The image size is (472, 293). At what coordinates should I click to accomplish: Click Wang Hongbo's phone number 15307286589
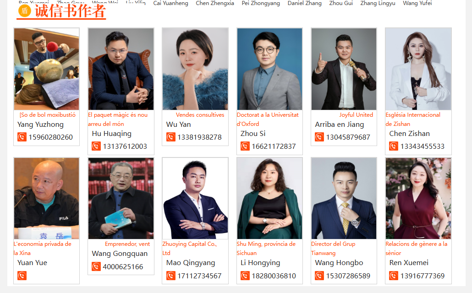pyautogui.click(x=348, y=276)
